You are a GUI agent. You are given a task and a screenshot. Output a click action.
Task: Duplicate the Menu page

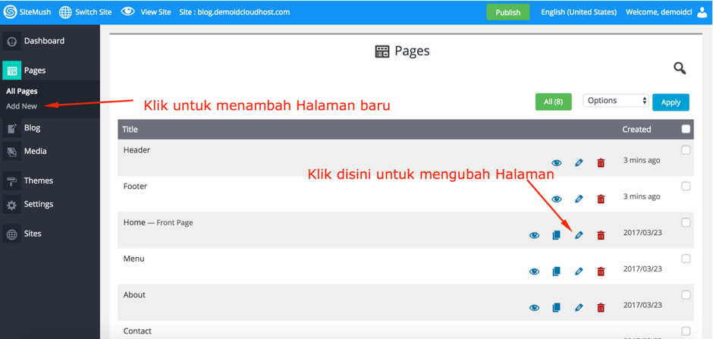(x=556, y=272)
